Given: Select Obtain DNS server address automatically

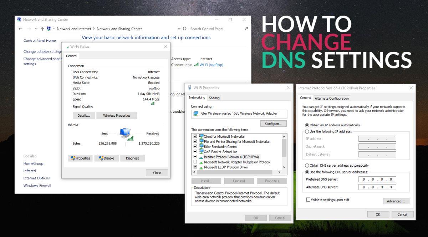Looking at the screenshot, I should point(307,166).
